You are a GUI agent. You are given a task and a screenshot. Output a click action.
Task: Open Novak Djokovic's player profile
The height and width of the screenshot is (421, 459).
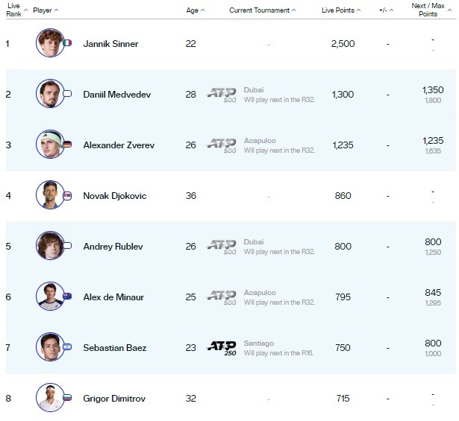click(x=115, y=196)
